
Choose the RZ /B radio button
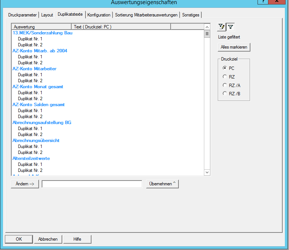225,93
